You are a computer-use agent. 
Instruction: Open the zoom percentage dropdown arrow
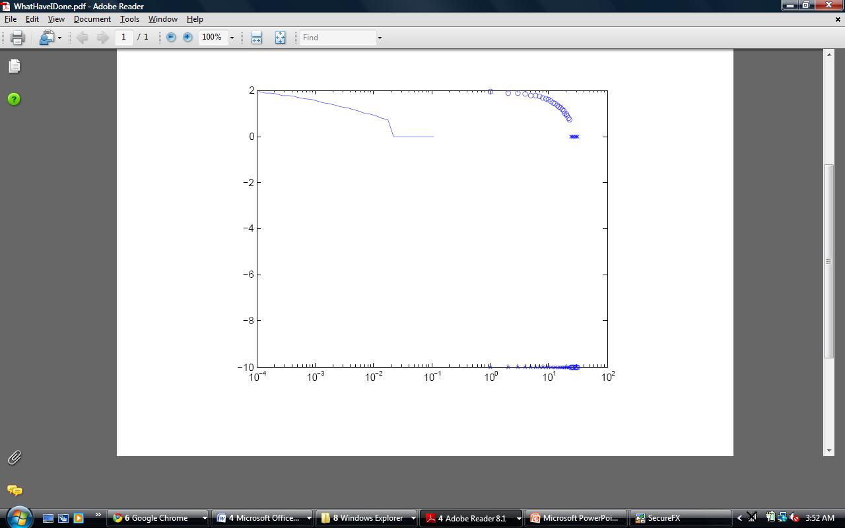point(232,38)
